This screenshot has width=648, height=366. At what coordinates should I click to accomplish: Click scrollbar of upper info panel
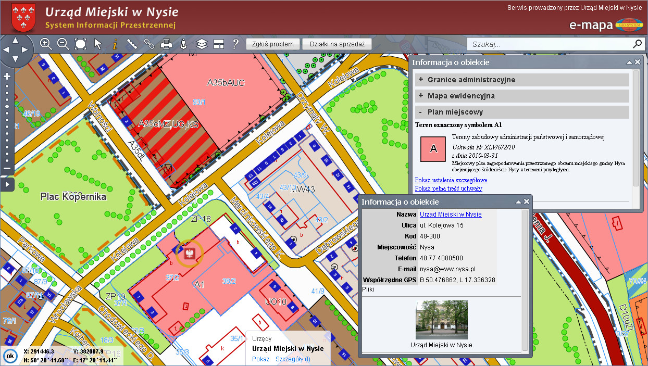point(635,129)
